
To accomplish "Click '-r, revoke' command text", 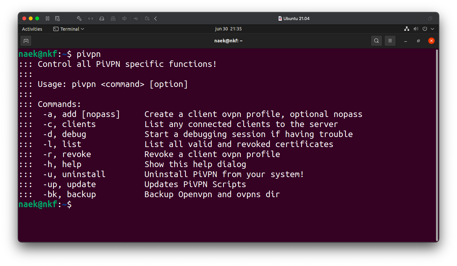I will 67,154.
